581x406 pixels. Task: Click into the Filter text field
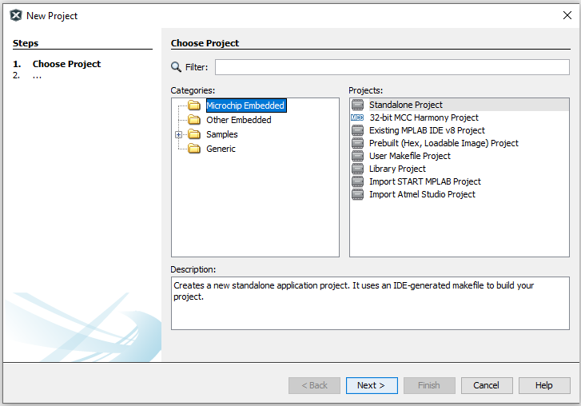pos(392,67)
